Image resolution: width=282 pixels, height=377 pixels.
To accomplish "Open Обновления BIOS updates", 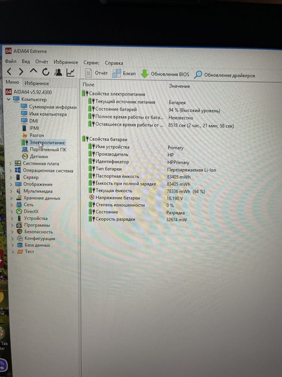I will pos(165,74).
